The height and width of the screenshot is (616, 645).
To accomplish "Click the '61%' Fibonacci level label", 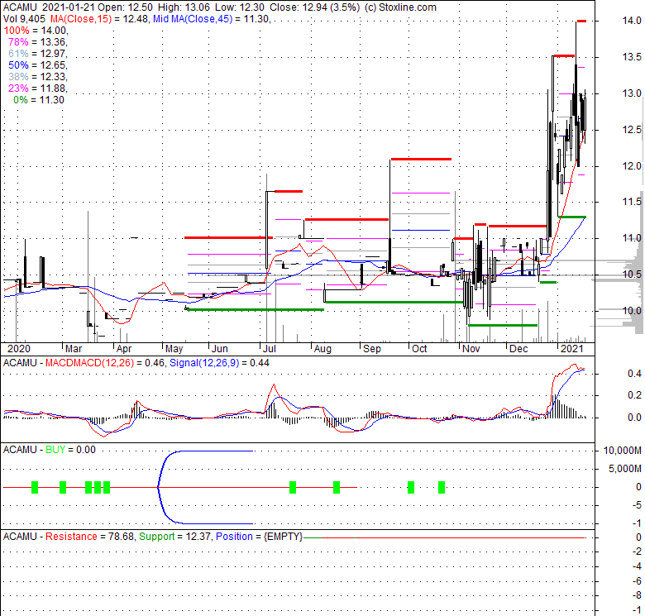I will (x=18, y=54).
